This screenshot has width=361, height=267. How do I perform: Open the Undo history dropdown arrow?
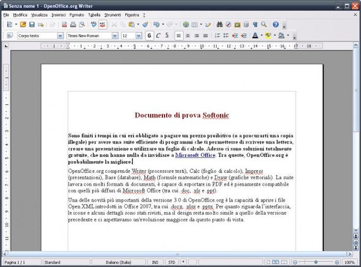(x=163, y=24)
